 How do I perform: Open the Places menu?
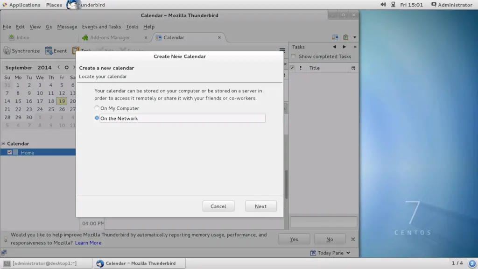coord(54,5)
